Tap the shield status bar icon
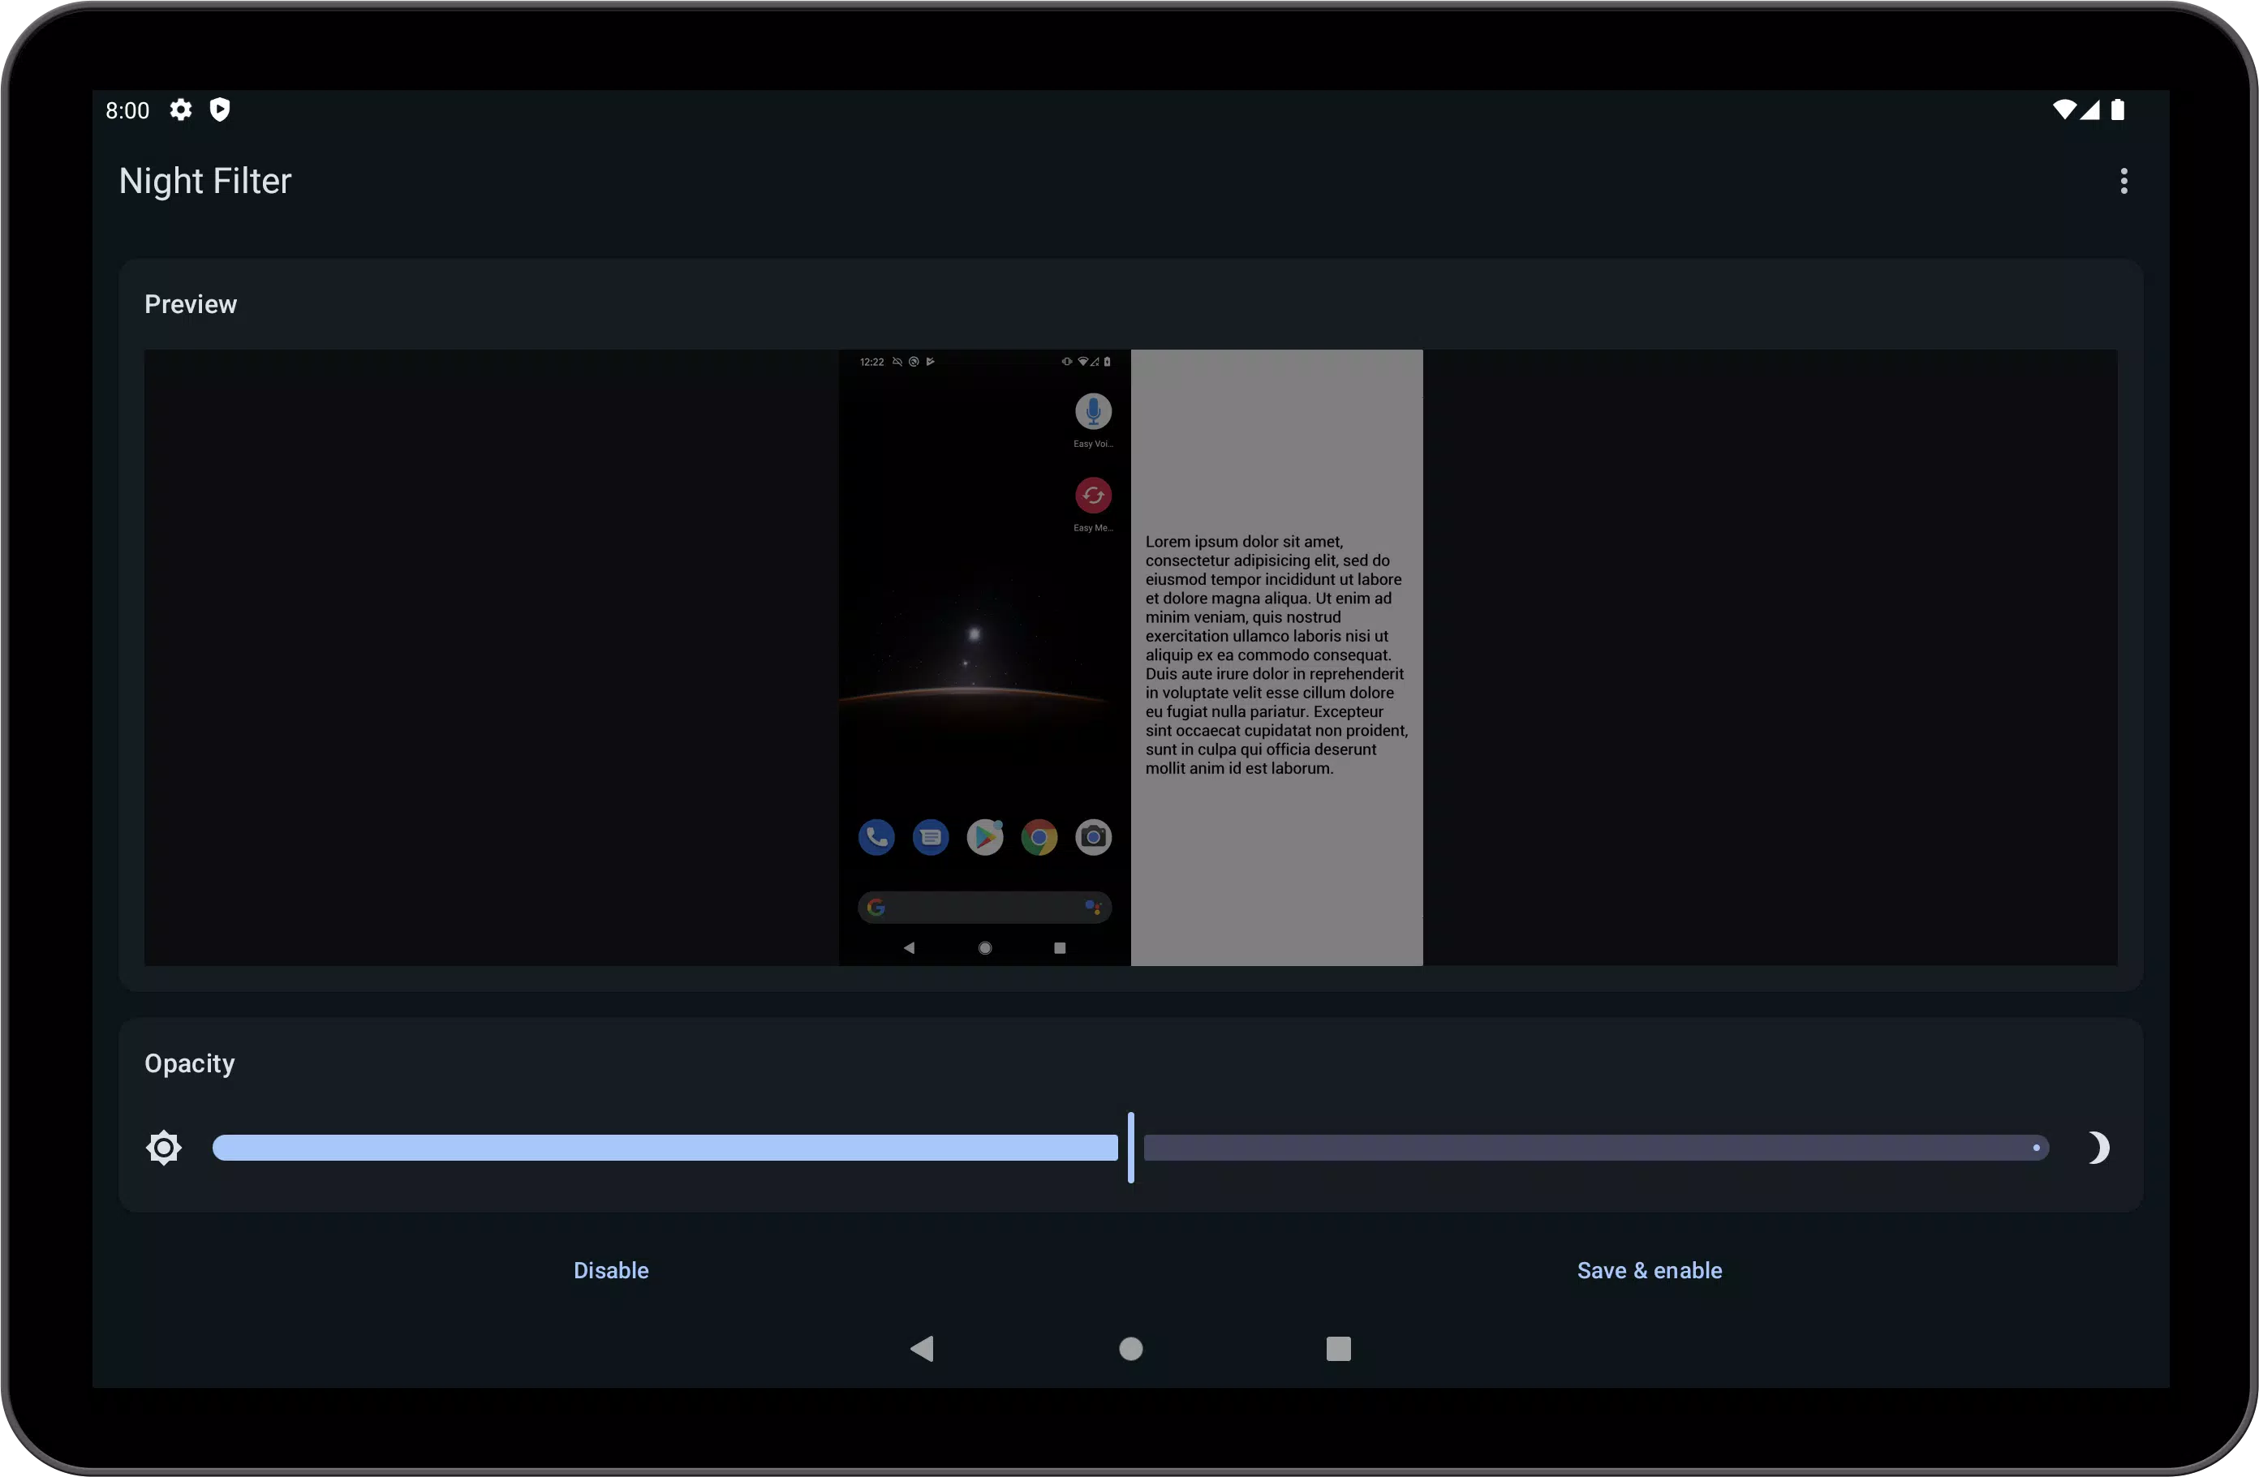The image size is (2259, 1477). 219,110
